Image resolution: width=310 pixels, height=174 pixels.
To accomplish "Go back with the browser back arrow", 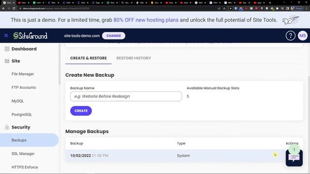I will tap(3, 9).
